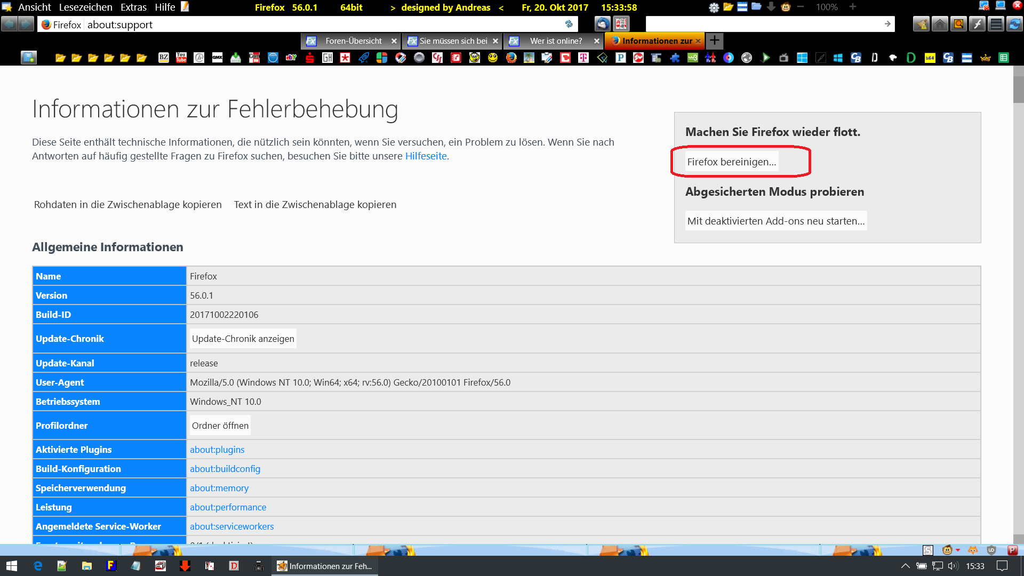Click into the search field beside address bar
This screenshot has width=1024, height=576.
coord(763,24)
